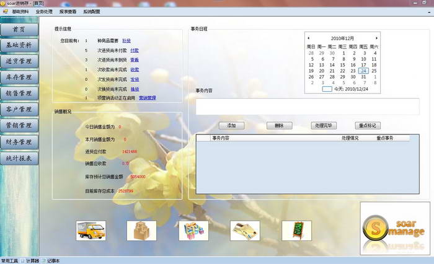Open 计算器 from the status bar
The width and height of the screenshot is (434, 264).
pos(30,261)
